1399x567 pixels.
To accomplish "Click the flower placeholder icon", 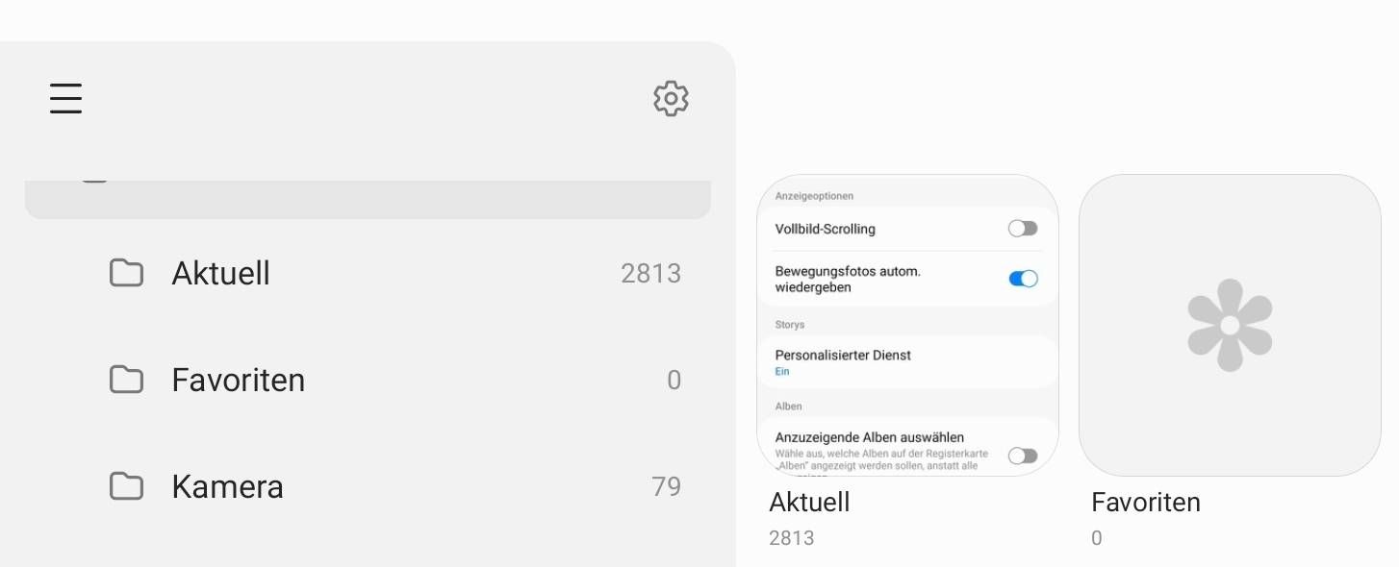I will 1230,325.
